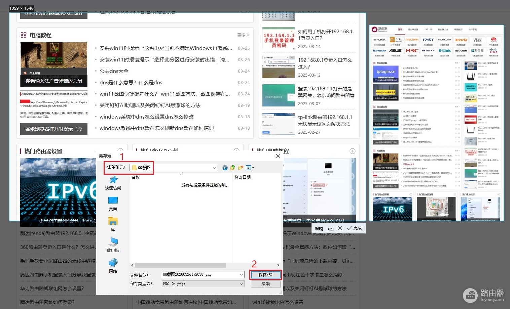Go back to the previous folder
510x309 pixels.
click(x=225, y=168)
